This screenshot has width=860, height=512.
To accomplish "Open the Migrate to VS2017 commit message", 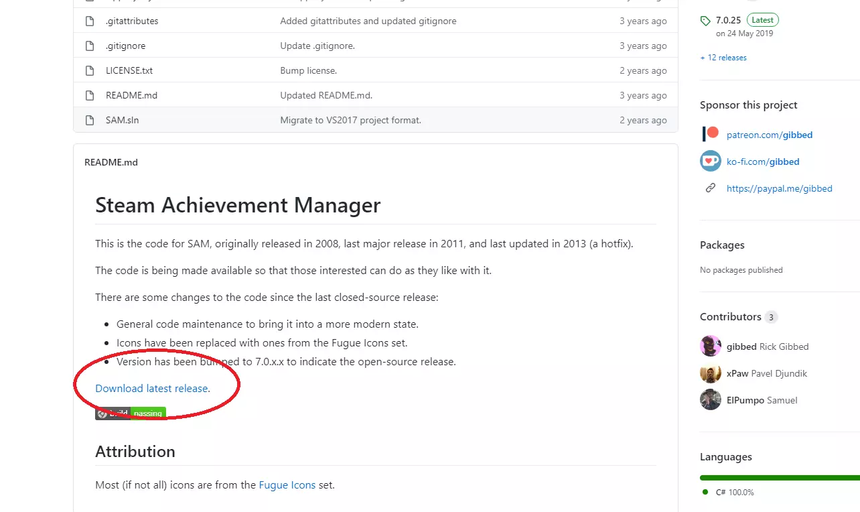I will point(350,121).
